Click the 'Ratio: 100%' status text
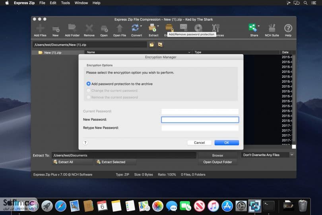 [167, 174]
